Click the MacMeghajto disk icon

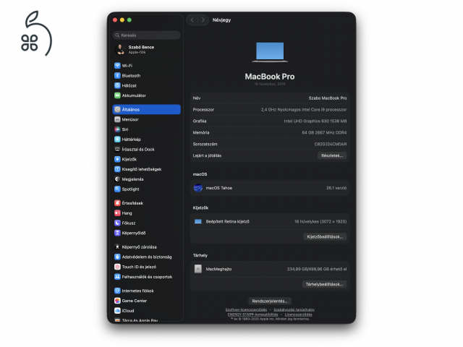(x=198, y=269)
